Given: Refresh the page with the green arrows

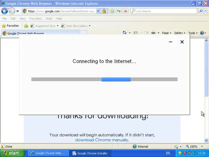Looking at the screenshot, I should pos(119,11).
